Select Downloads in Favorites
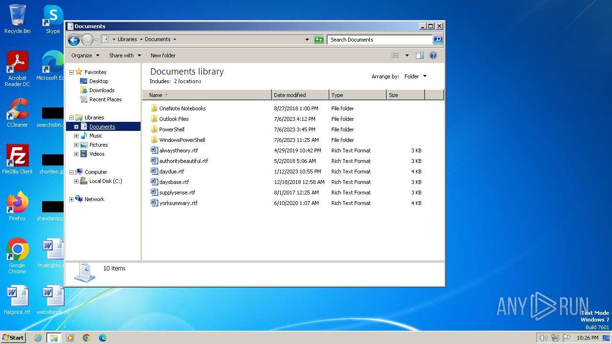 pyautogui.click(x=102, y=90)
